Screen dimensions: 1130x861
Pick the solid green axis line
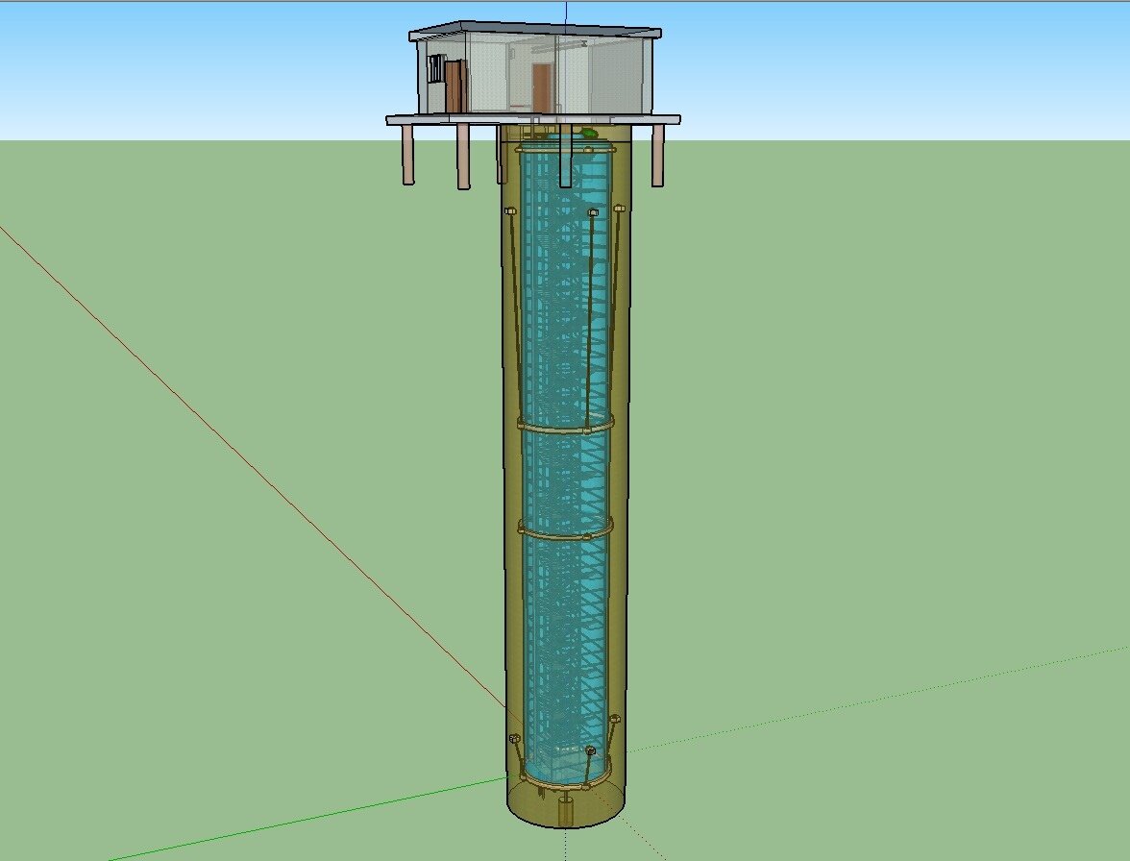coord(309,820)
